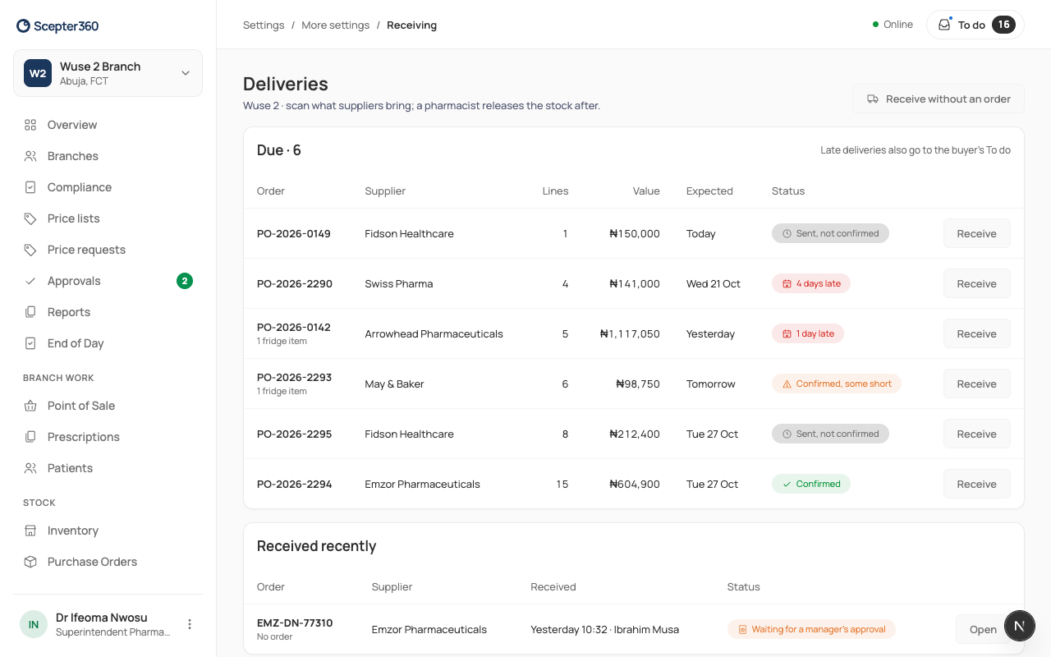
Task: Click the Scepter360 logo icon
Action: coord(23,26)
